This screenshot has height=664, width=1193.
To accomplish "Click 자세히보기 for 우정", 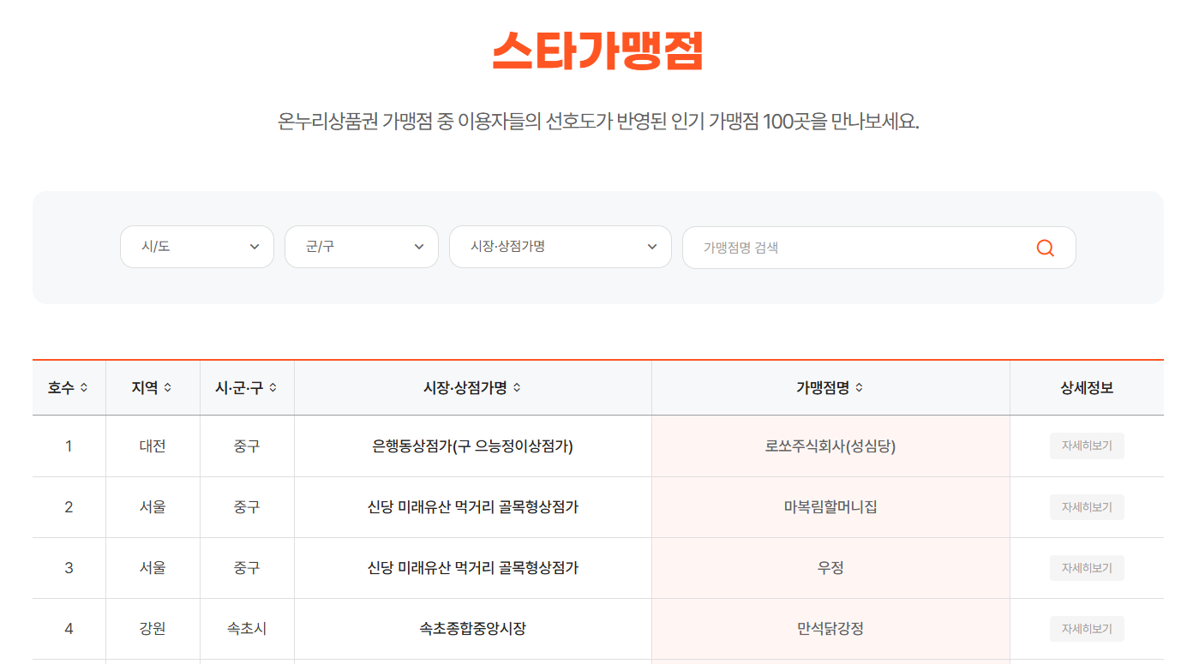I will pos(1087,568).
